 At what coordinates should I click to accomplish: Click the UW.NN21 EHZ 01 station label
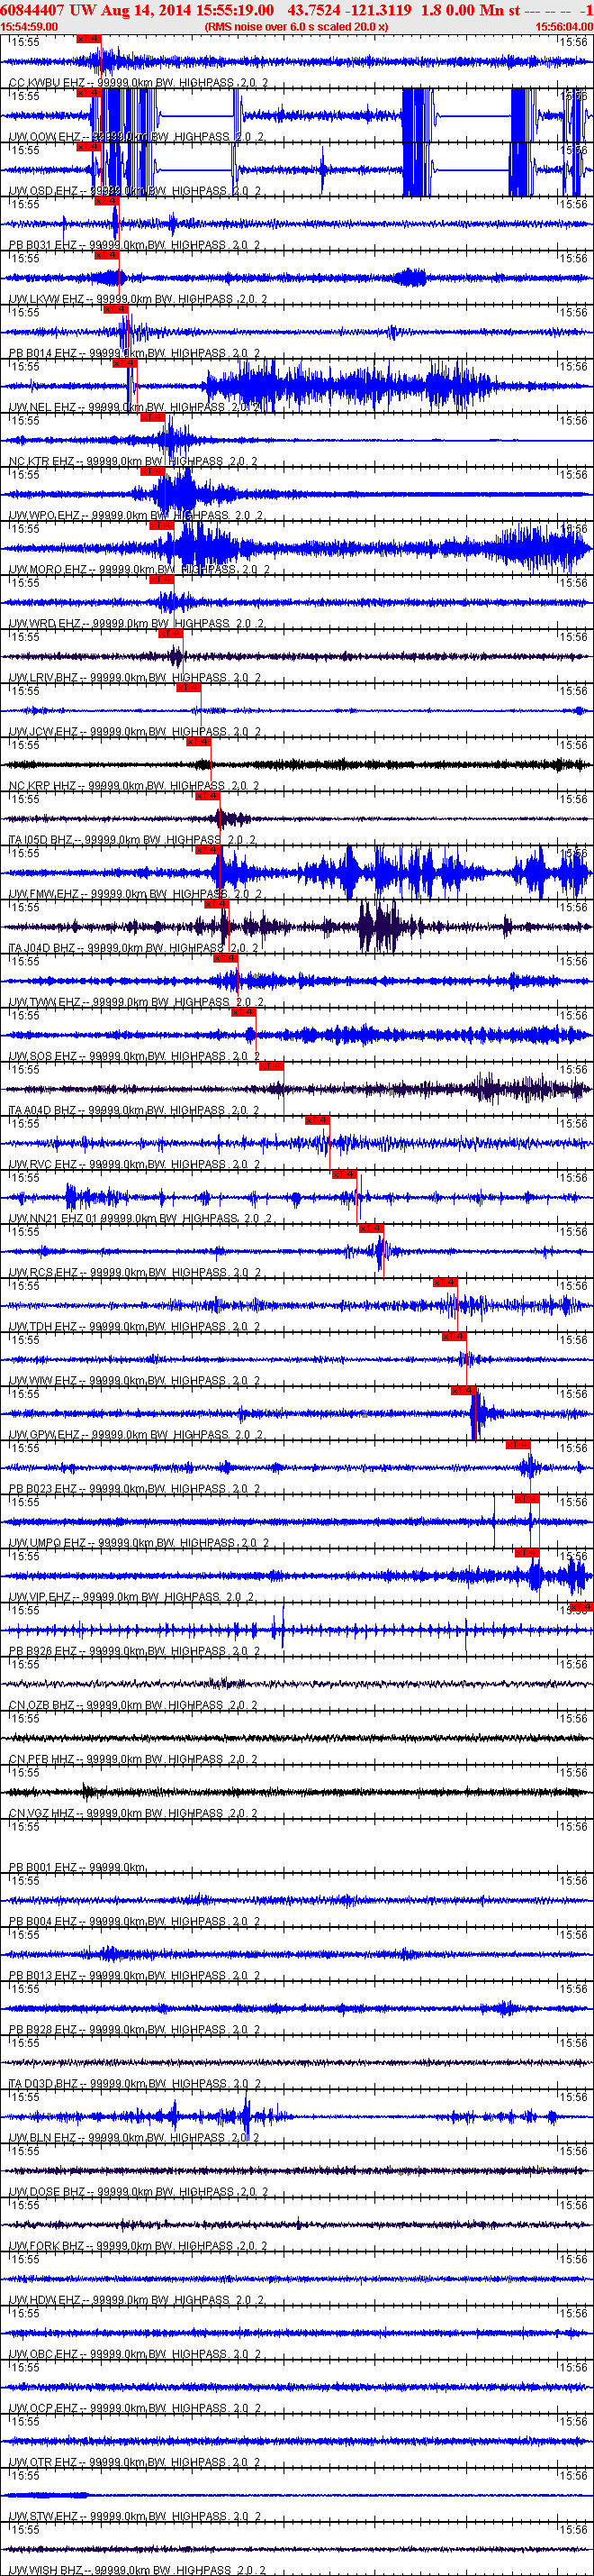point(139,1218)
